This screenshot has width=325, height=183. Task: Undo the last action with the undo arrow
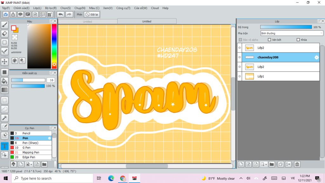point(61,14)
